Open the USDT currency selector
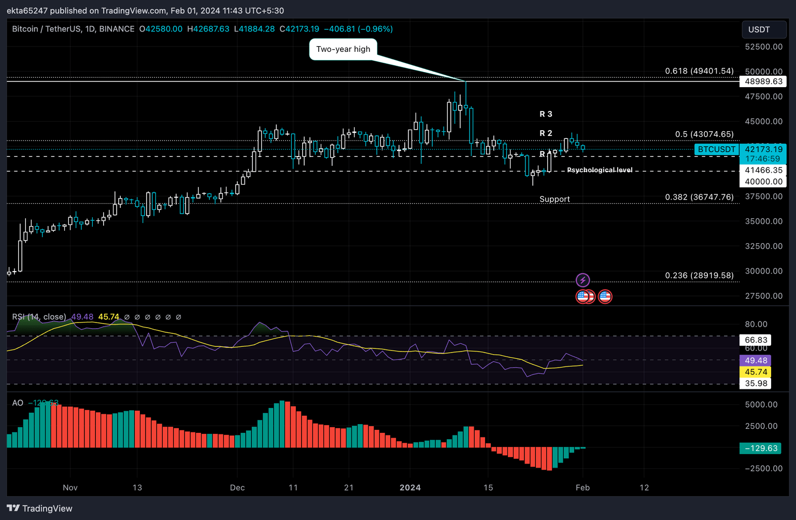 764,30
